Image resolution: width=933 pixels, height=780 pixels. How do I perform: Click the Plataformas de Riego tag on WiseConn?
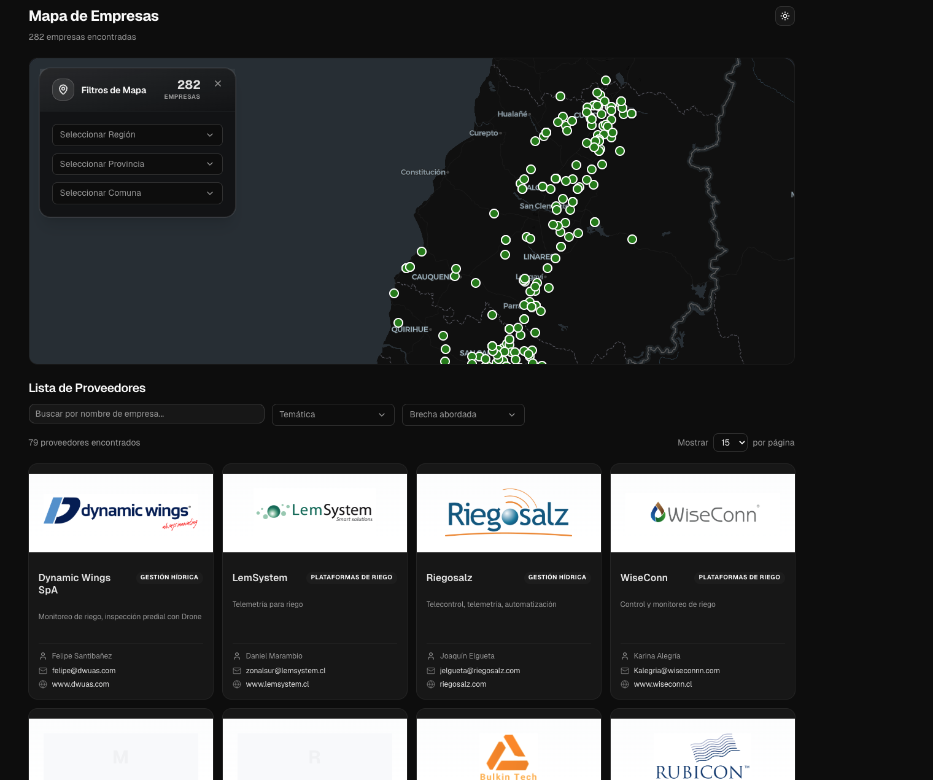pos(740,577)
